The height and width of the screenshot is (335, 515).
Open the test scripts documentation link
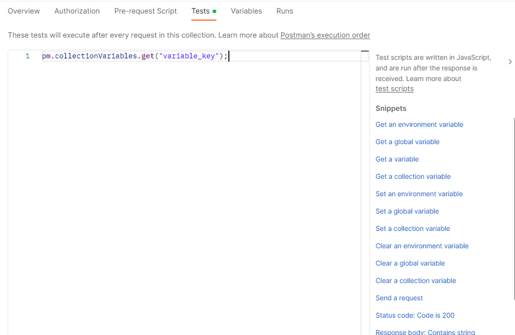(x=394, y=88)
